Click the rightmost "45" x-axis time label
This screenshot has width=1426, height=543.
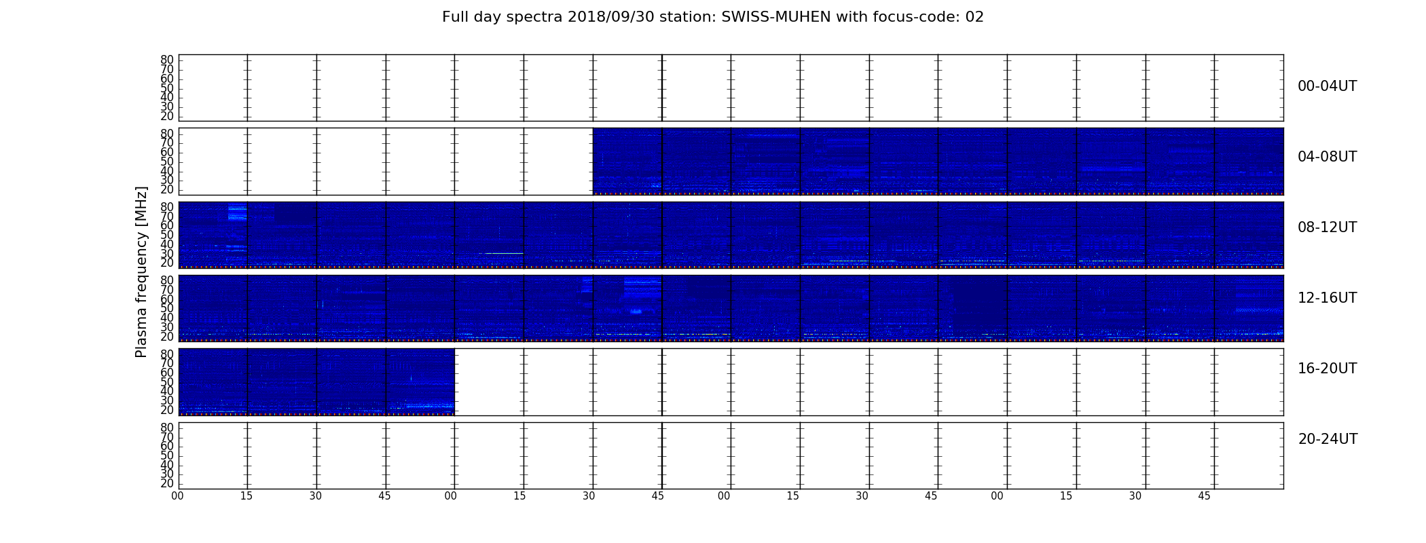(1204, 496)
